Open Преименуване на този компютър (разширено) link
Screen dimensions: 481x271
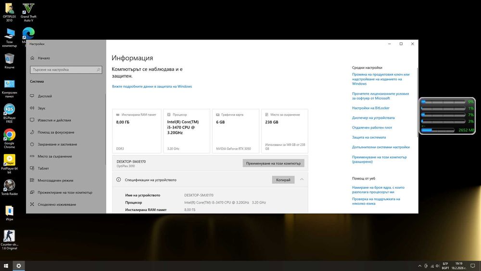point(380,159)
